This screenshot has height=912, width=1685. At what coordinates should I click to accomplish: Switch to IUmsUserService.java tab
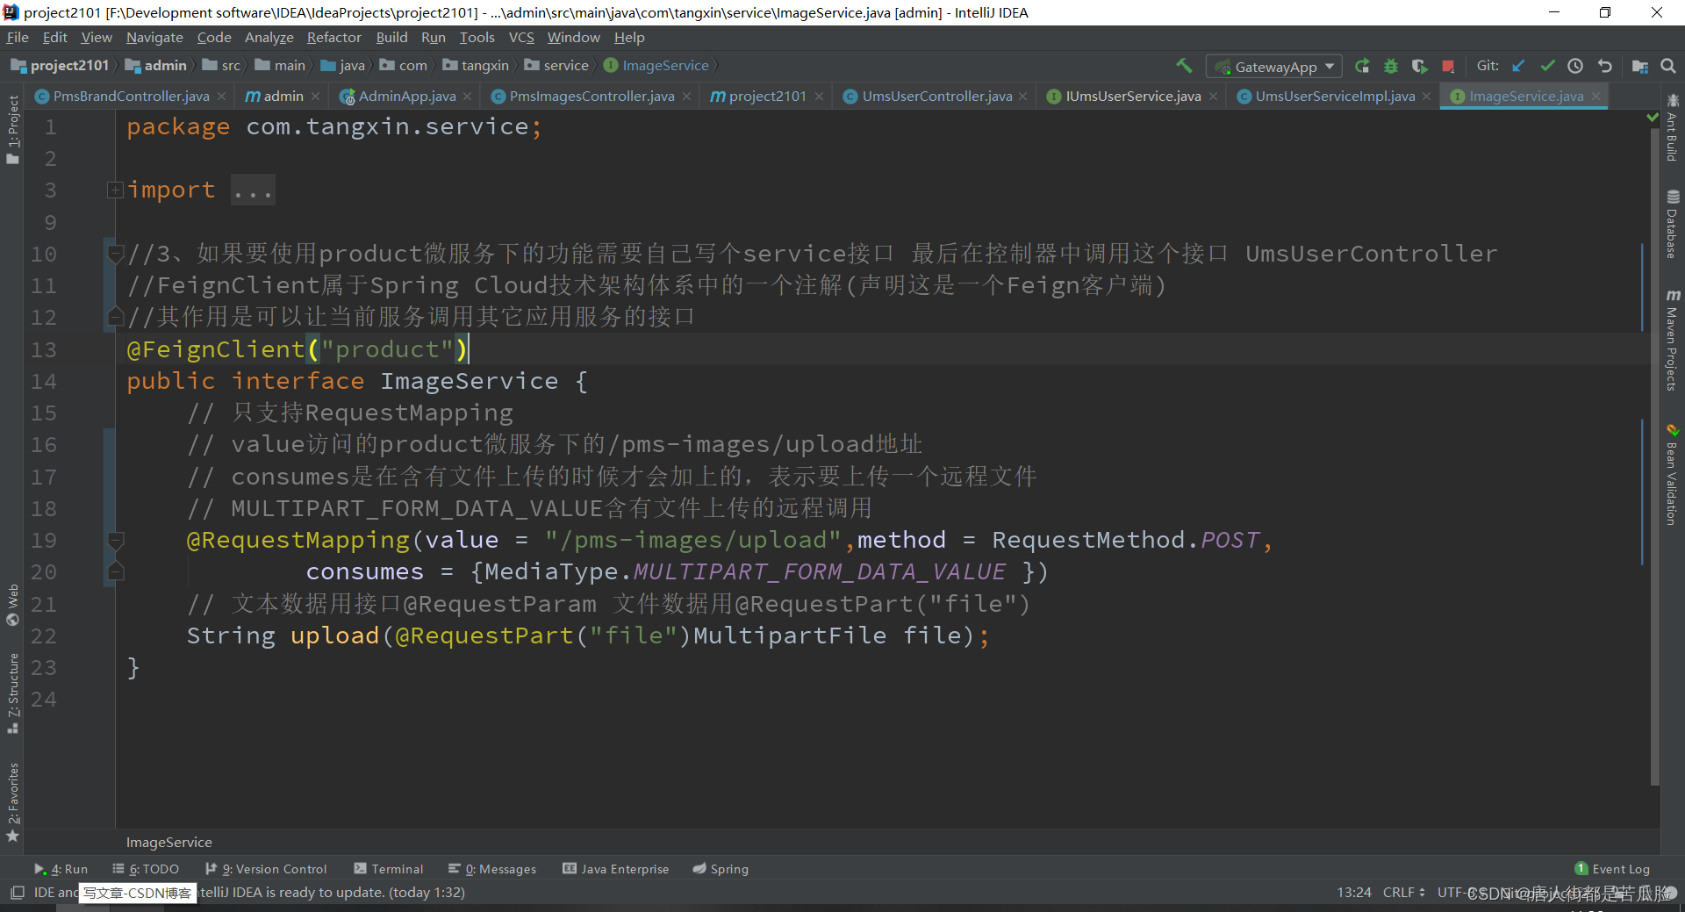(x=1132, y=97)
